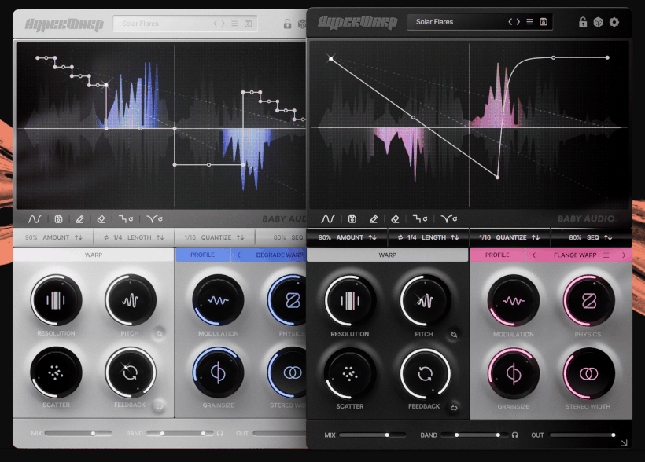
Task: Open settings gear in the dark HyperWarp window
Action: pyautogui.click(x=614, y=22)
